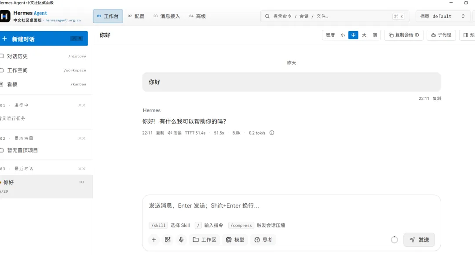Click the read-aloud speaker icon

click(170, 133)
